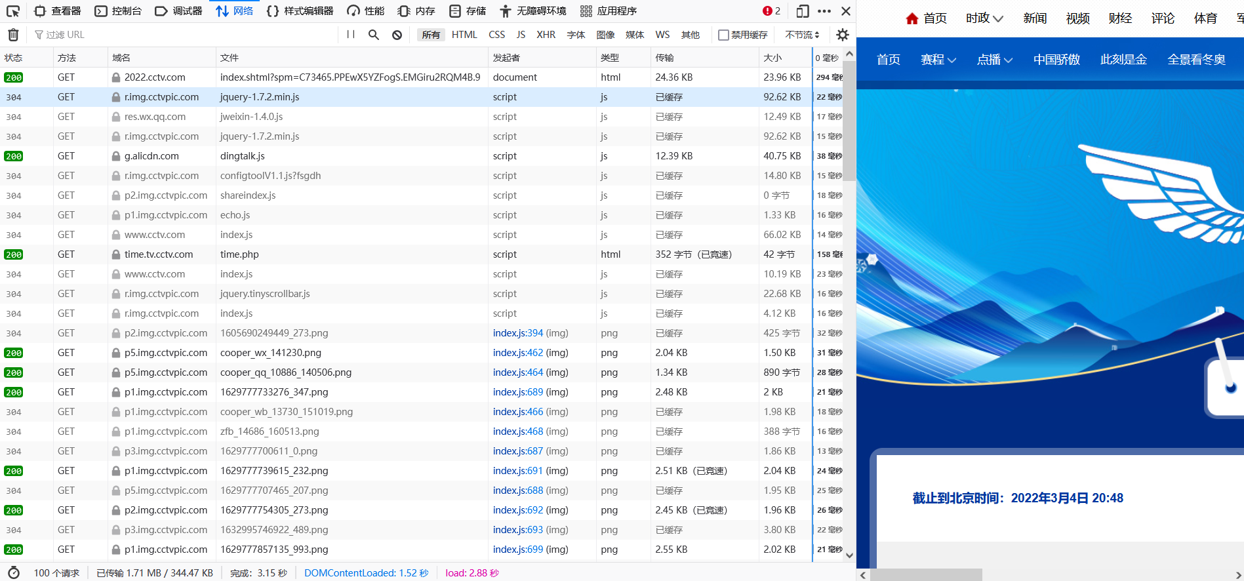Activate the element picker tool

point(13,11)
